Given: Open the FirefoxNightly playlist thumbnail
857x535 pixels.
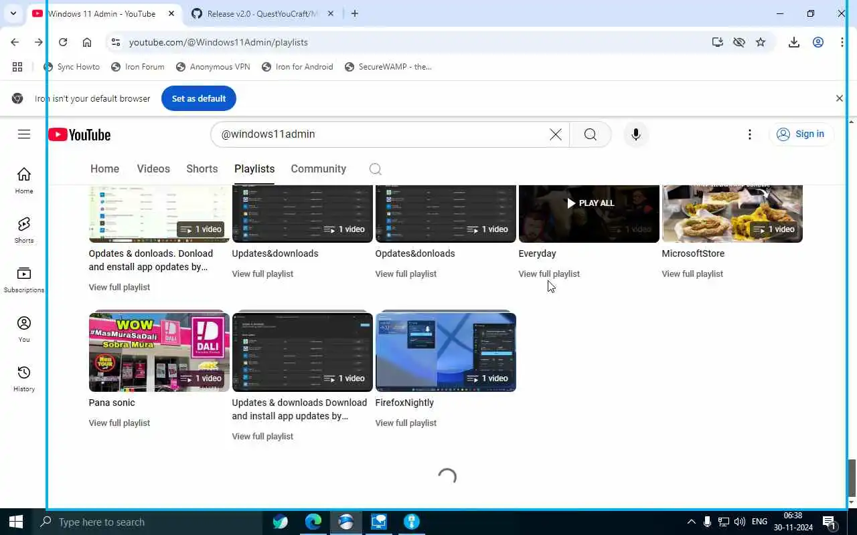Looking at the screenshot, I should (446, 351).
